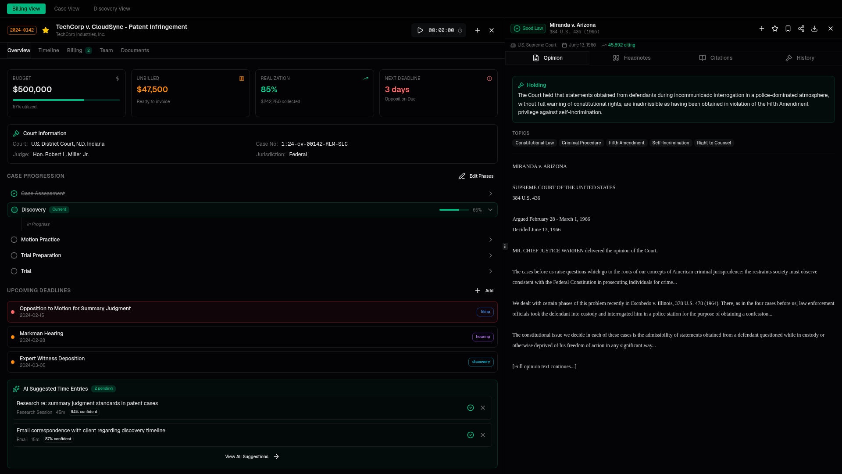Open the Headnotes tab

coord(631,58)
